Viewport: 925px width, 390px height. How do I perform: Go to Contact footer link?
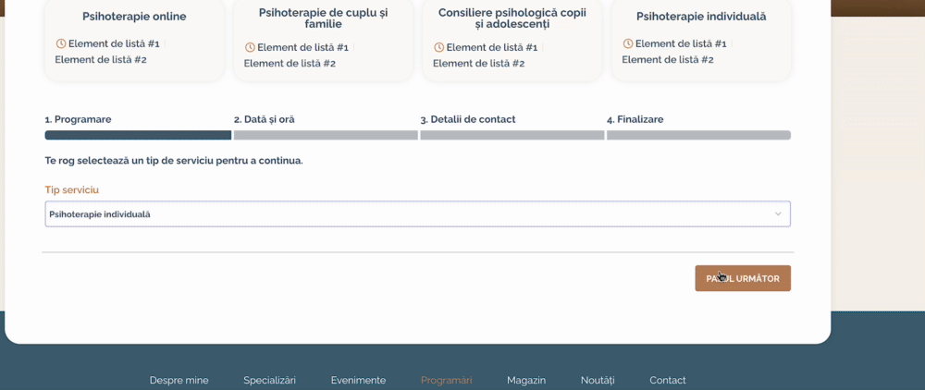pos(668,380)
